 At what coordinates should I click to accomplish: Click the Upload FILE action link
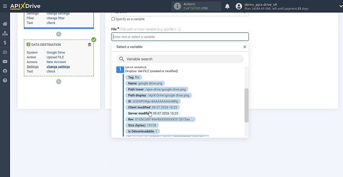pyautogui.click(x=55, y=57)
